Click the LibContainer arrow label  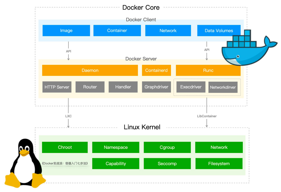pyautogui.click(x=207, y=116)
